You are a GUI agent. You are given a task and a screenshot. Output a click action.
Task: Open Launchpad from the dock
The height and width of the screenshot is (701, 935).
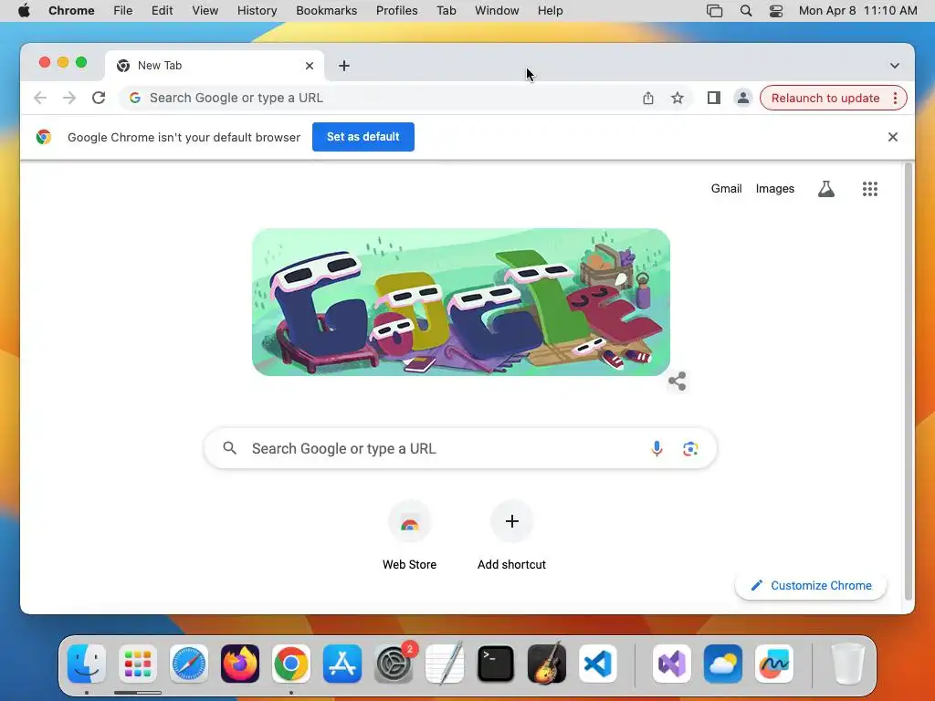tap(138, 664)
